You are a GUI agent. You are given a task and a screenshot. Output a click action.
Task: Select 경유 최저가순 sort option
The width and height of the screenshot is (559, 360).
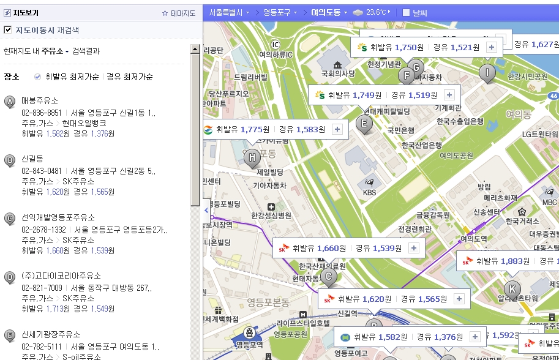point(129,77)
